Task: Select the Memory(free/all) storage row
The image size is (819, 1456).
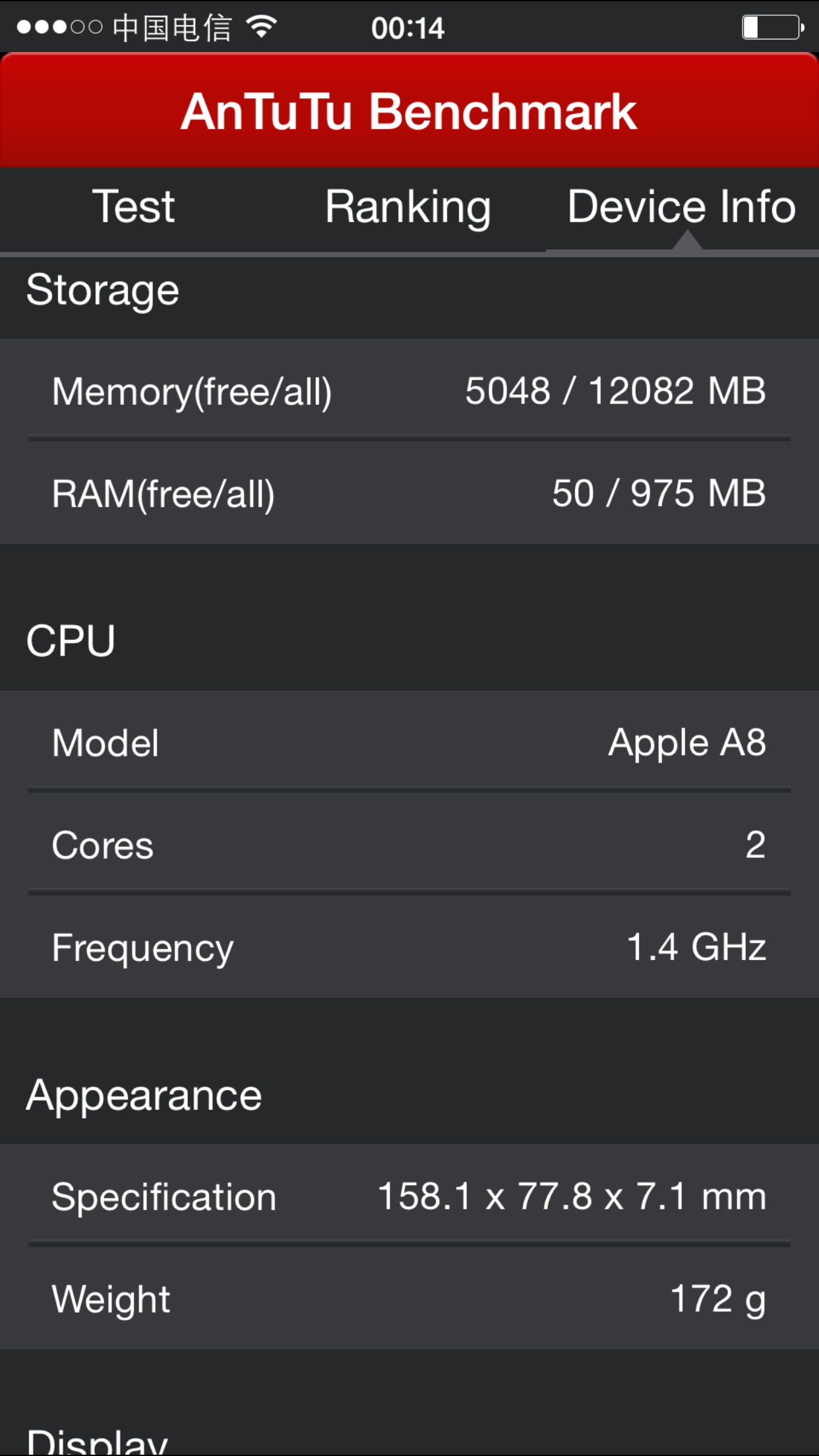Action: (409, 390)
